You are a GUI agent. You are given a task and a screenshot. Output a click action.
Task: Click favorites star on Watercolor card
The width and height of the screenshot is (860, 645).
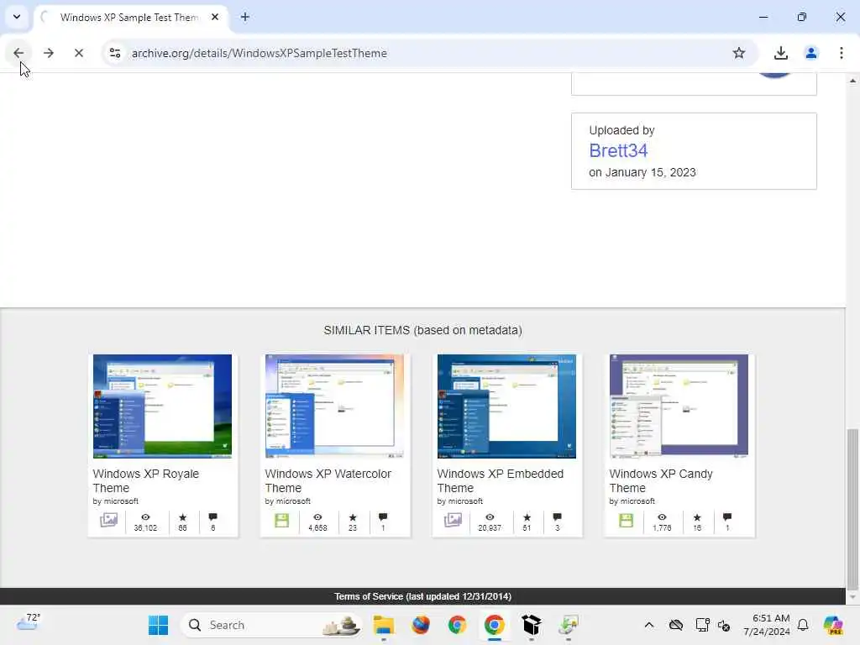point(353,517)
